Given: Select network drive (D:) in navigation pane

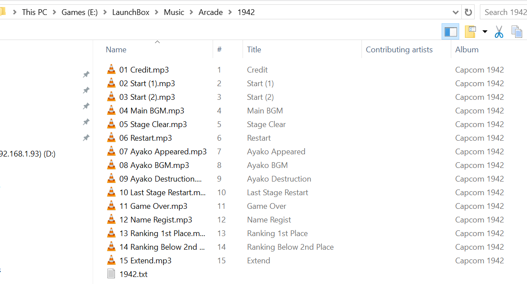Looking at the screenshot, I should tap(28, 154).
